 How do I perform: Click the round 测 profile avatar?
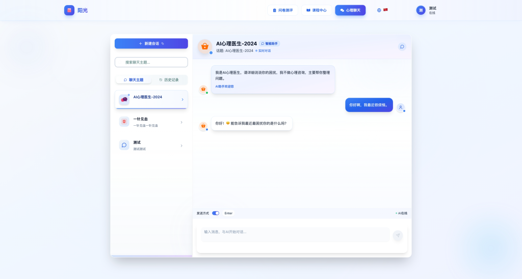(x=421, y=10)
